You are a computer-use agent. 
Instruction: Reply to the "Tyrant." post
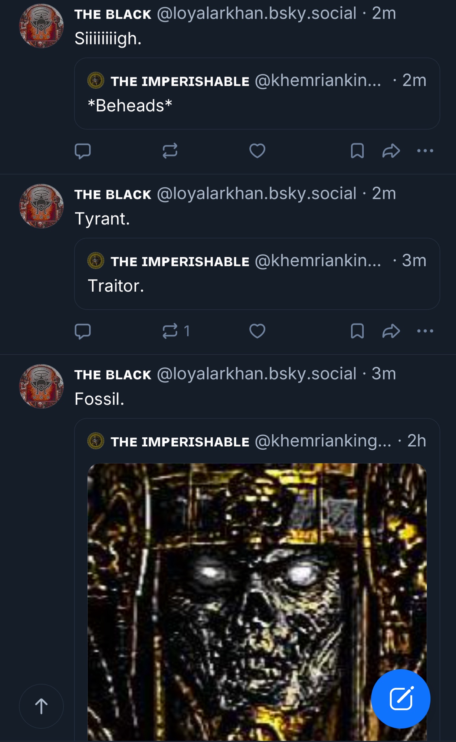click(83, 331)
